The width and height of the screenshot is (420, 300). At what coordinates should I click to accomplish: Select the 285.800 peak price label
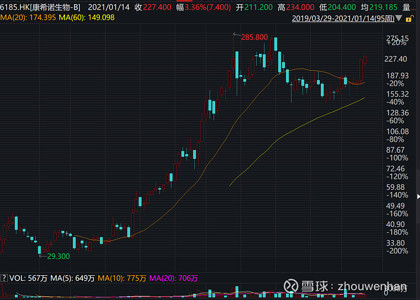(255, 37)
